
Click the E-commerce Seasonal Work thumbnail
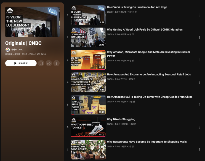tap(88, 82)
